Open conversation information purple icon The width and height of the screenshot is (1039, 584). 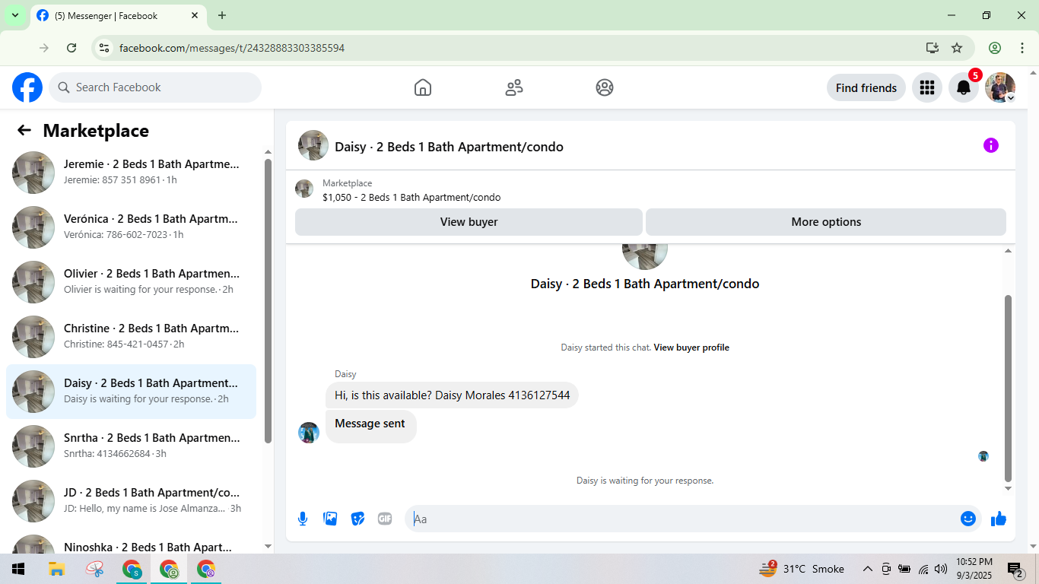990,145
